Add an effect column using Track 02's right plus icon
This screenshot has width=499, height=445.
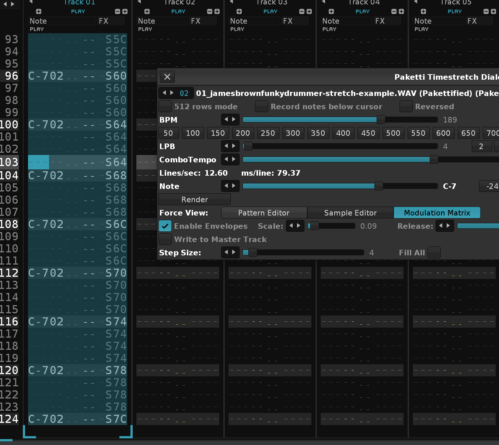(x=217, y=11)
